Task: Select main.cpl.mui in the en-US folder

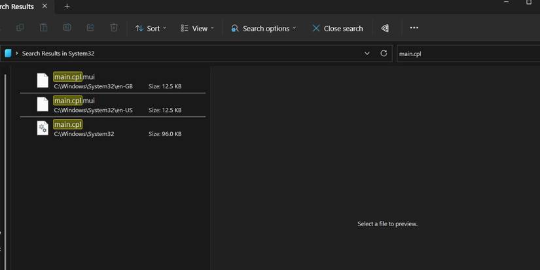Action: pos(113,105)
